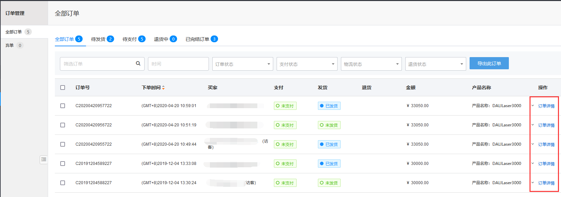The height and width of the screenshot is (197, 561).
Task: Open the 物流状态 dropdown filter
Action: 371,64
